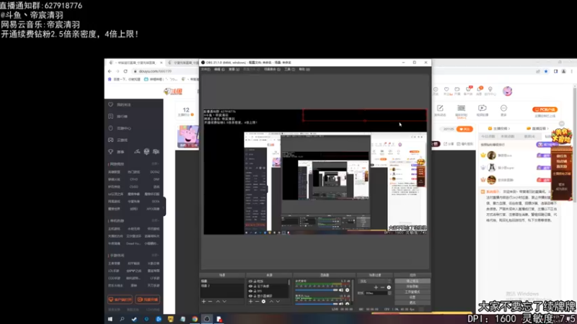
Task: Open settings gear for first mixer channel
Action: (347, 290)
